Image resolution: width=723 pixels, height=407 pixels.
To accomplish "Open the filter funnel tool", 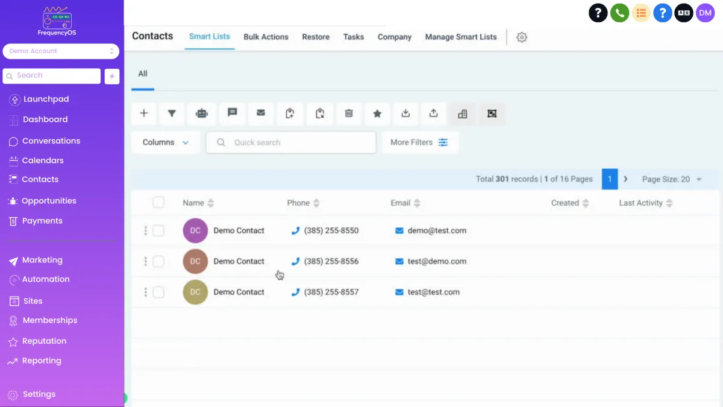I will click(x=172, y=113).
